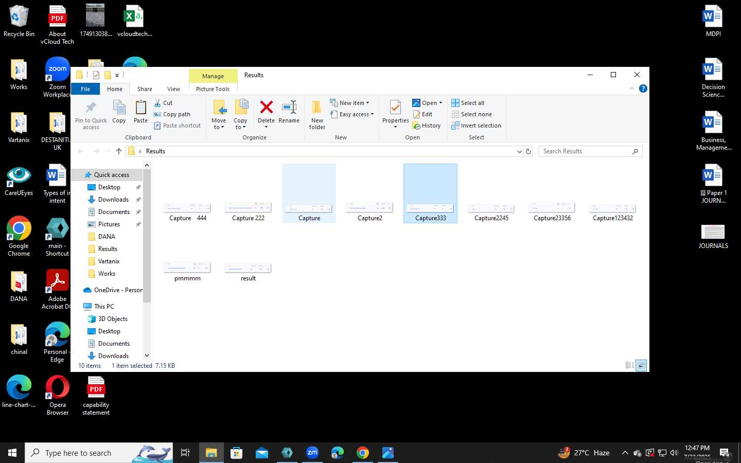The image size is (741, 463).
Task: Click Select all in ribbon
Action: point(468,103)
